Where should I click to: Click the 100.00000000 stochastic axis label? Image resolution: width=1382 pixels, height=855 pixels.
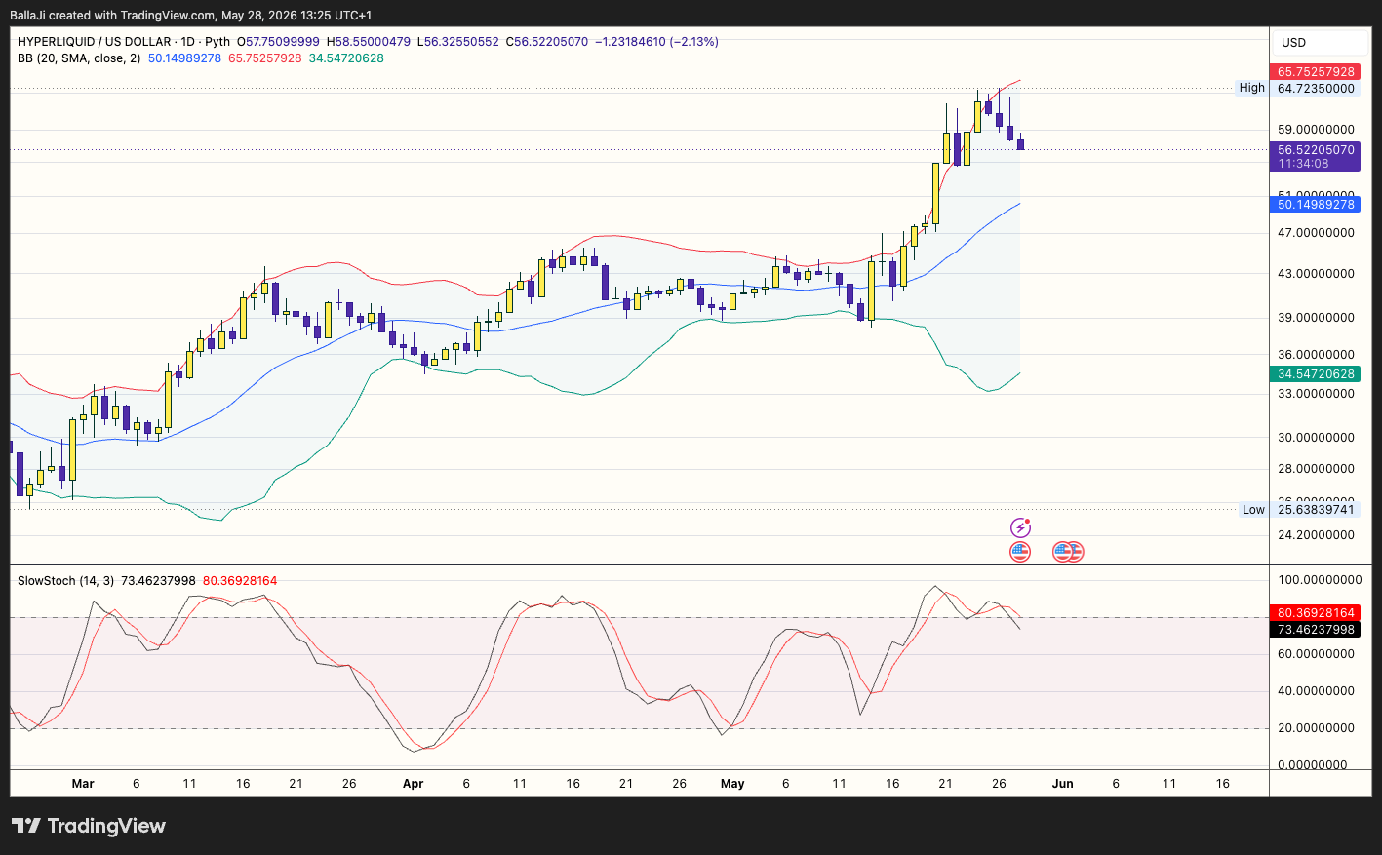point(1320,580)
